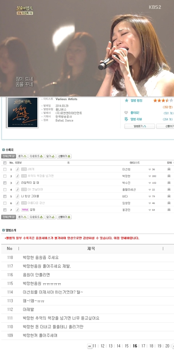Image resolution: width=174 pixels, height=352 pixels.
Task: Toggle the checkbox for track 7 갈등
Action: pos(5,210)
